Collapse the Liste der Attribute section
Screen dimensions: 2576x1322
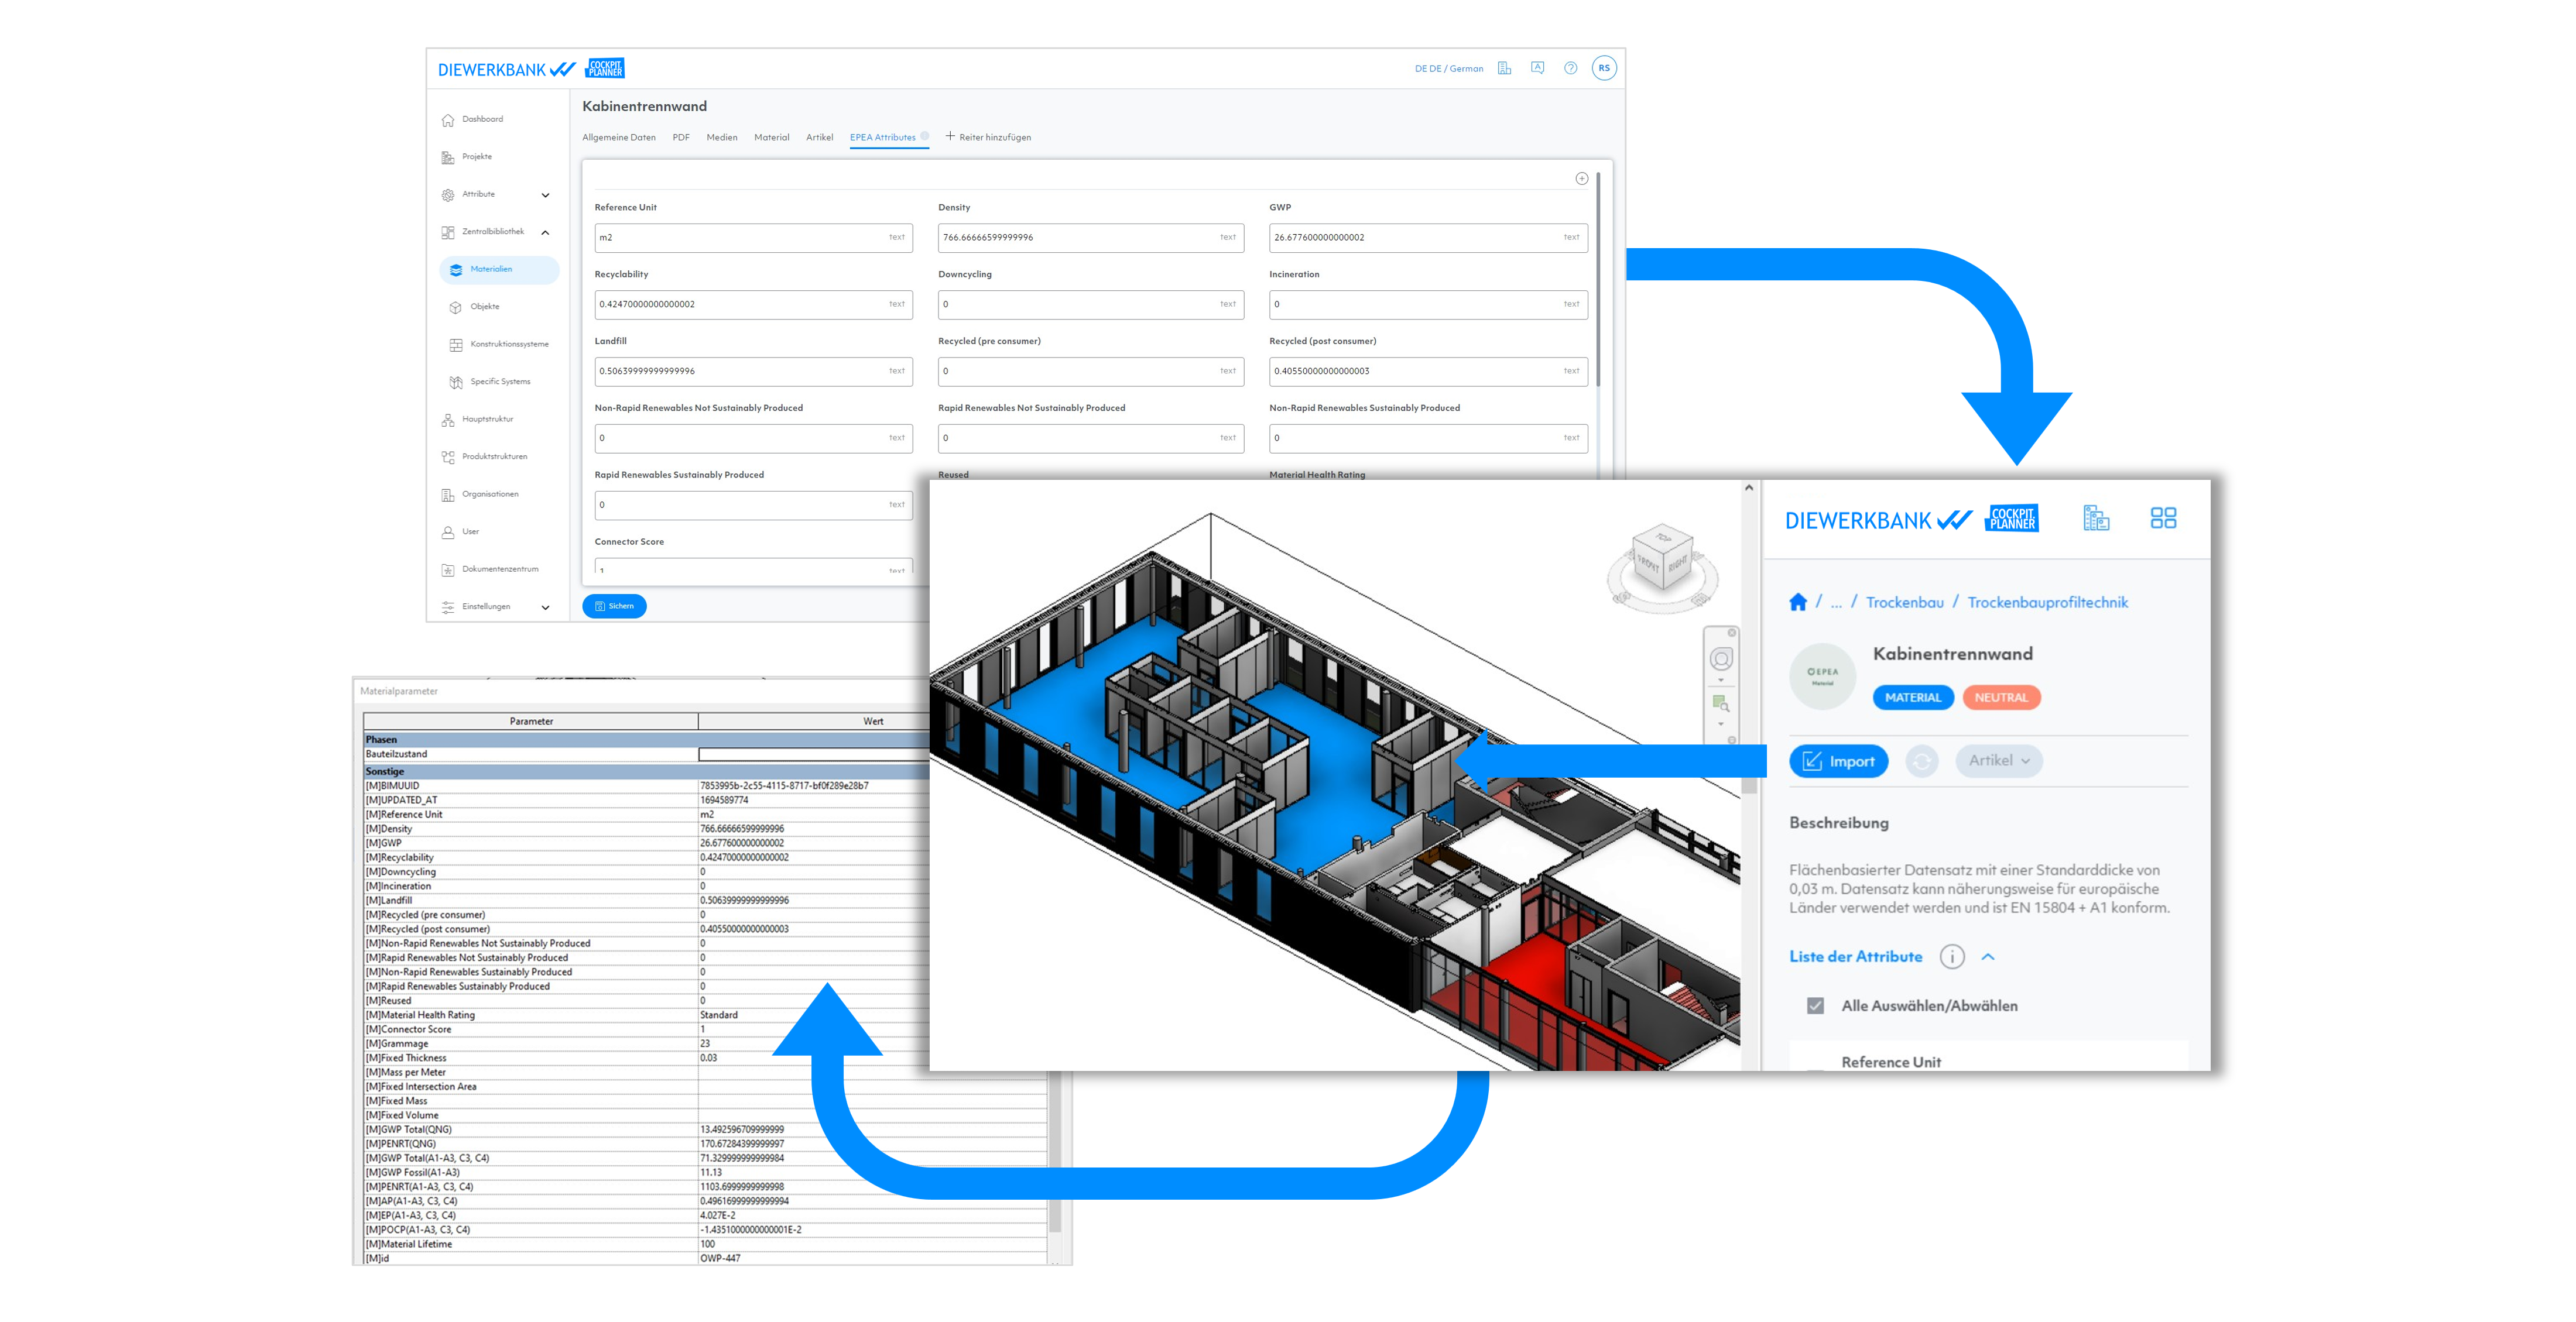(x=1988, y=956)
